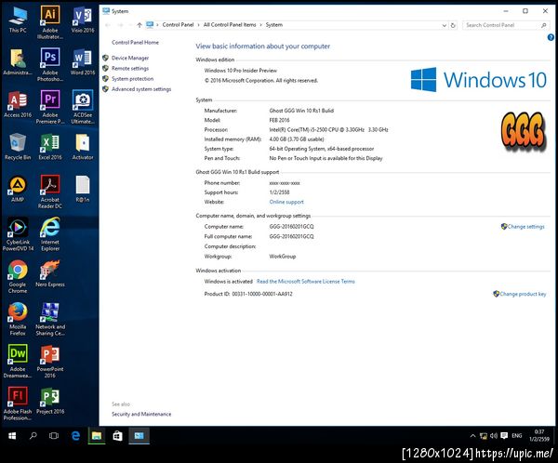Open Acrobat Reader DC shortcut
This screenshot has width=558, height=463.
pos(50,192)
